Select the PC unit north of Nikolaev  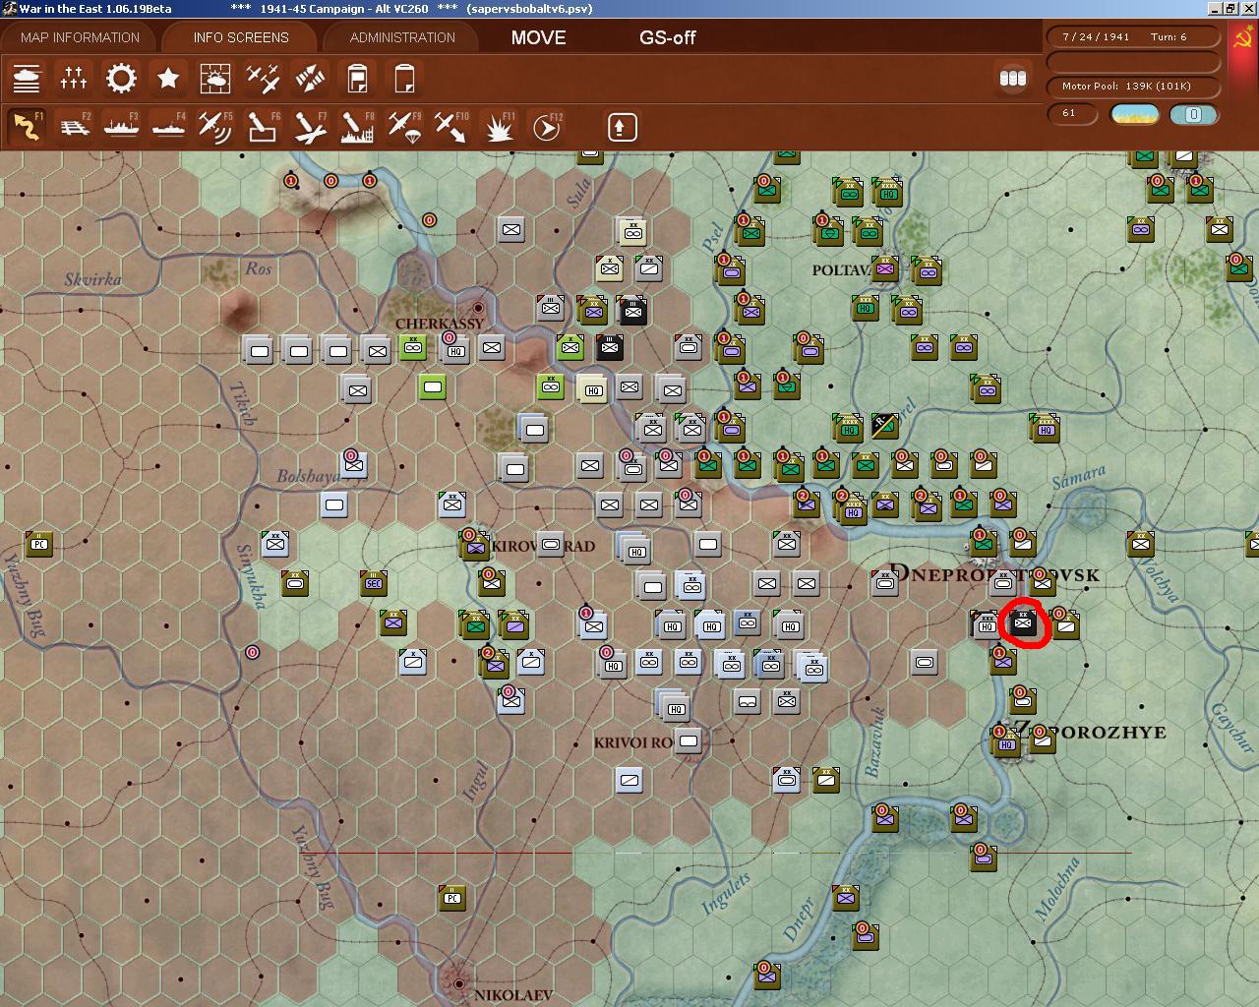coord(452,897)
